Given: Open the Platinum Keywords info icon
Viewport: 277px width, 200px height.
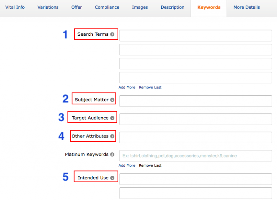Looking at the screenshot, I should (113, 155).
